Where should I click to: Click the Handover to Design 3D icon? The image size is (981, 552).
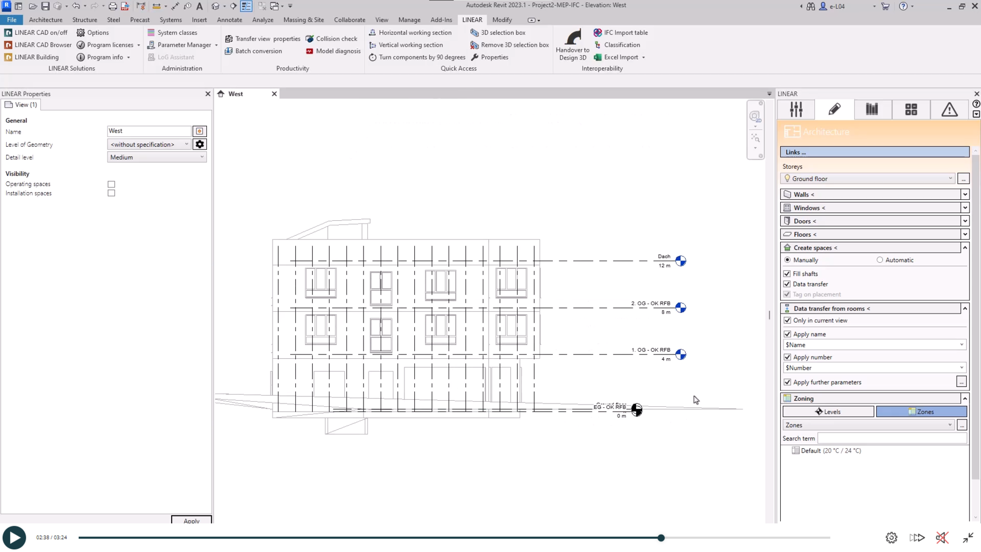(x=572, y=39)
